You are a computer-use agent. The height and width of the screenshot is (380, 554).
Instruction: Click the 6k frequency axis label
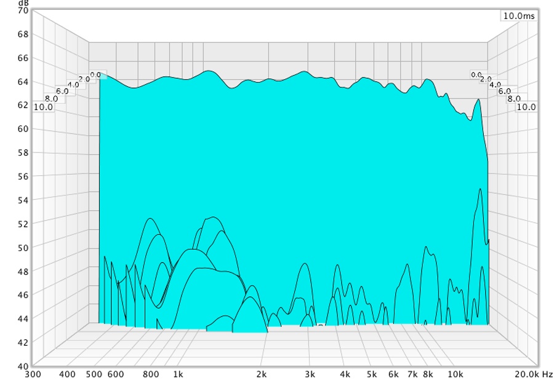(x=393, y=374)
